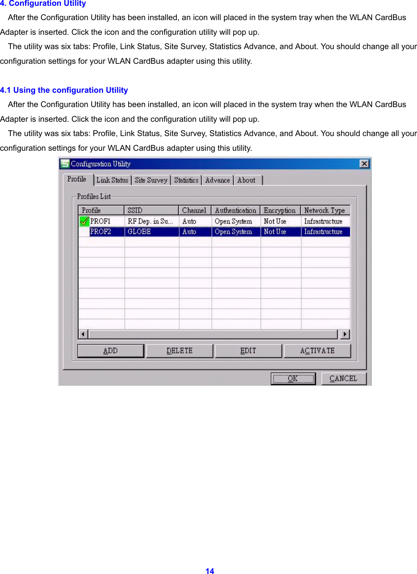Click the EDIT button
Viewport: 417px width, 574px height.
(248, 351)
